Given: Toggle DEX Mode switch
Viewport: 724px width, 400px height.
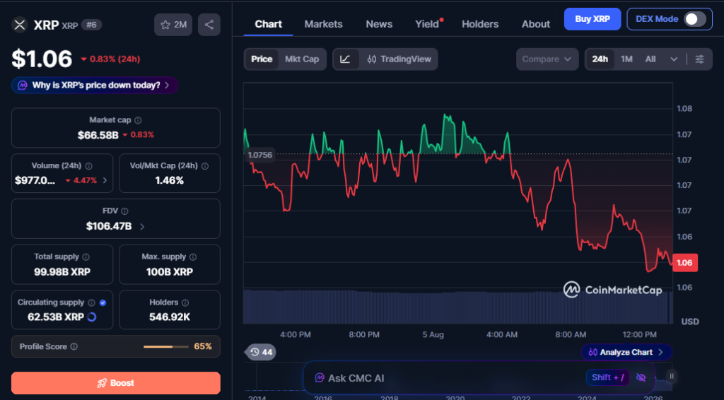Looking at the screenshot, I should [695, 19].
